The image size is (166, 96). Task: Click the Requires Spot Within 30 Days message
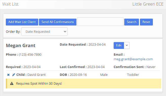pyautogui.click(x=39, y=84)
